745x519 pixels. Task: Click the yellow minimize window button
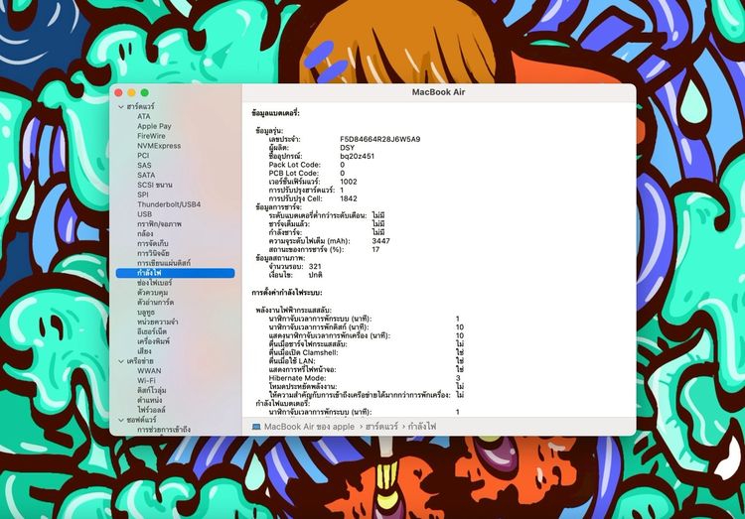click(x=131, y=92)
